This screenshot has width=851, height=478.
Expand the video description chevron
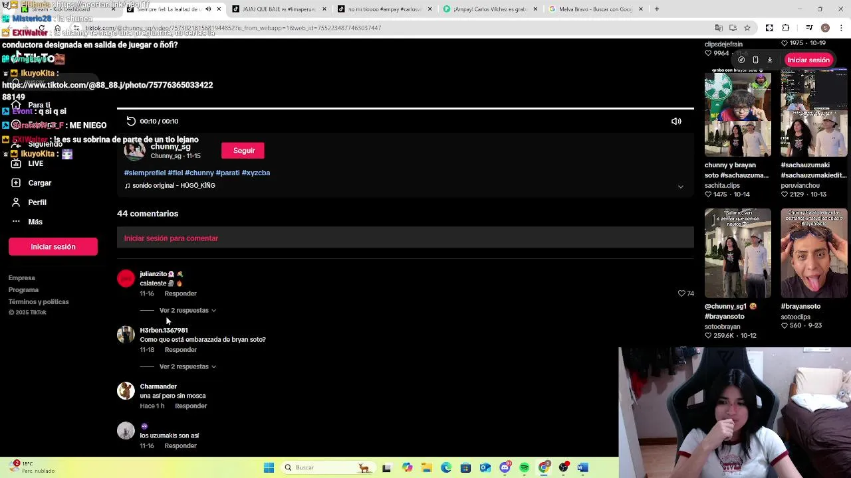coord(680,187)
